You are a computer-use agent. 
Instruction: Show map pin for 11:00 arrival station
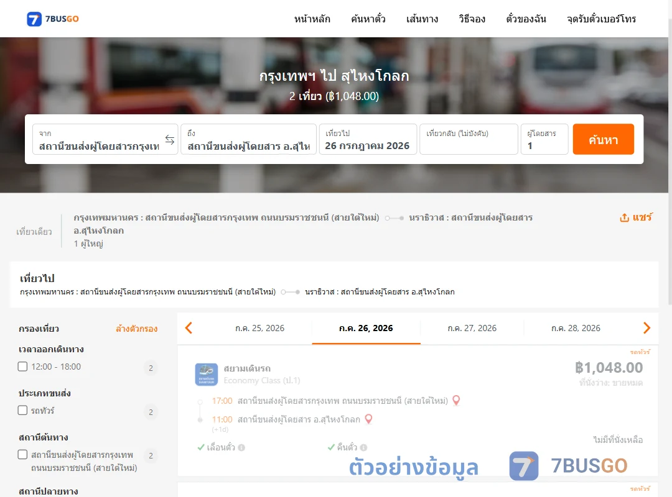tap(368, 419)
